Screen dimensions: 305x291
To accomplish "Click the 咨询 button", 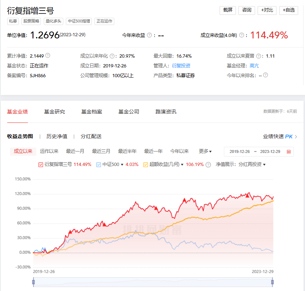I will coord(247,10).
